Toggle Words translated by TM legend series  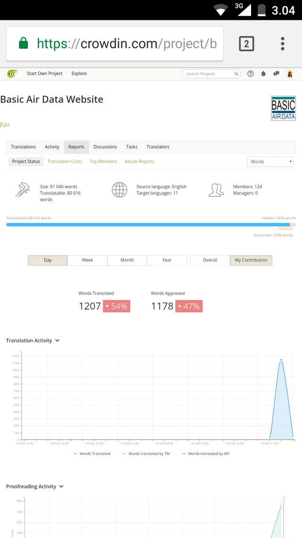146,453
